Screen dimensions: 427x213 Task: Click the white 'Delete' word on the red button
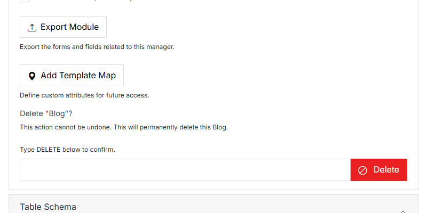pyautogui.click(x=386, y=170)
